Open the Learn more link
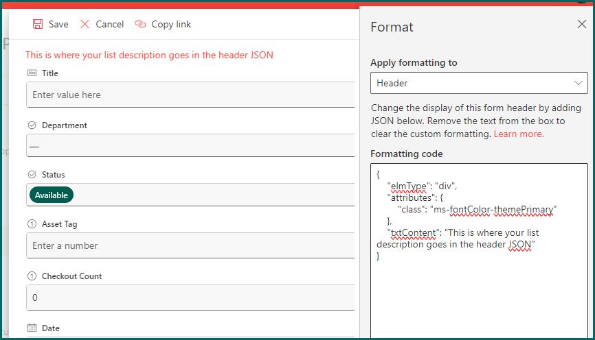 coord(518,134)
